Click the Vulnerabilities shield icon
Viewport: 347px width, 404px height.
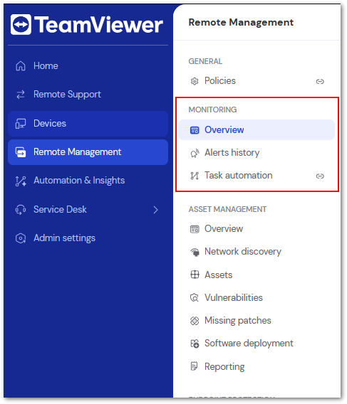click(x=195, y=297)
